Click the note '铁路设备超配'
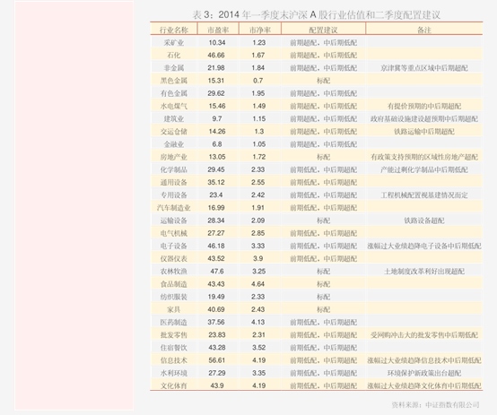 424,220
